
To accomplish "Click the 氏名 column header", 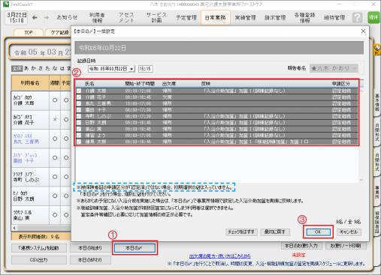I will click(x=89, y=84).
